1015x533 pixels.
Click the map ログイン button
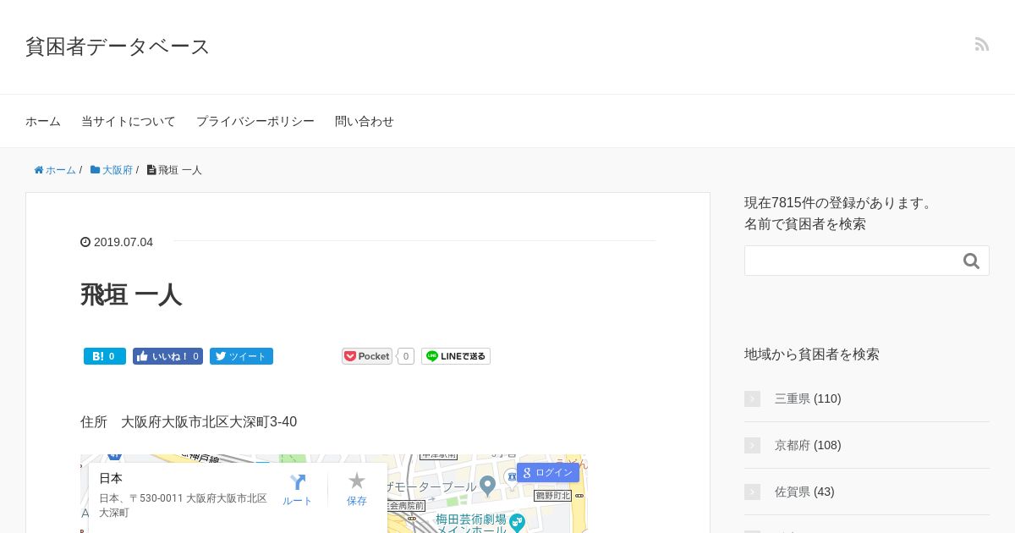click(x=548, y=472)
